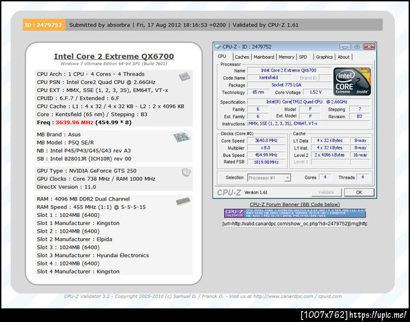Screen dimensions: 410x322
Task: Maximize the CPU-Z window
Action: (x=357, y=47)
